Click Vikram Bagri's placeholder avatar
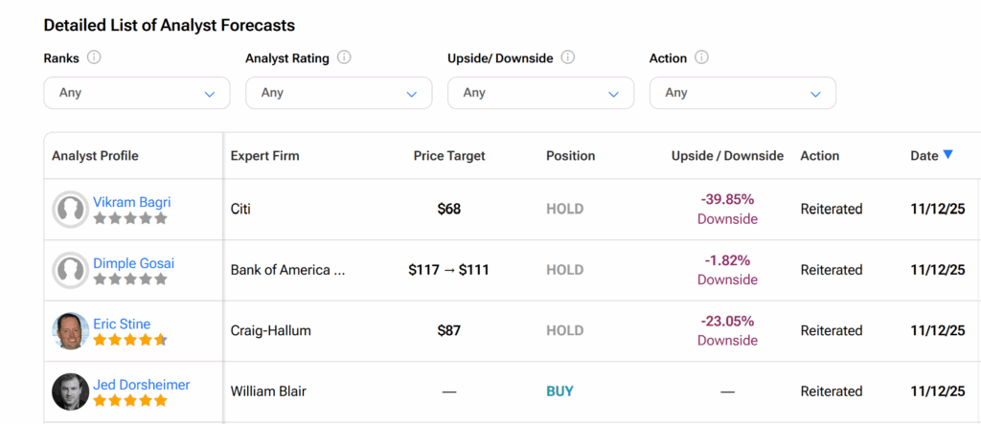 (x=71, y=209)
